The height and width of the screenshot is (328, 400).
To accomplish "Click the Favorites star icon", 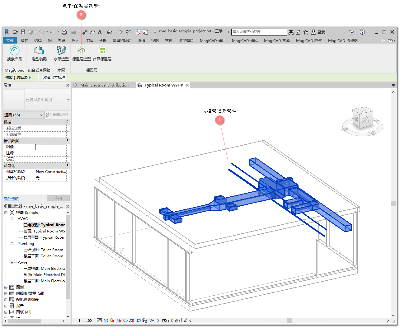I will [306, 32].
